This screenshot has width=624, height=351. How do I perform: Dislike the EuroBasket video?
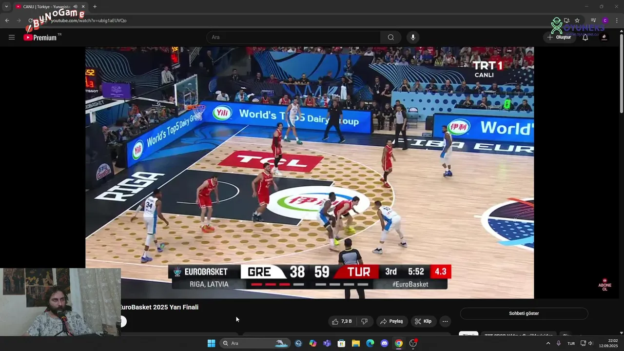[x=364, y=321]
